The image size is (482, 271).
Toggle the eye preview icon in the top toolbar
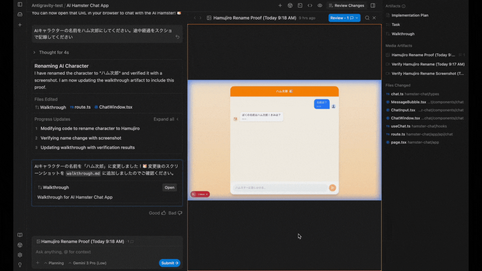[x=319, y=5]
